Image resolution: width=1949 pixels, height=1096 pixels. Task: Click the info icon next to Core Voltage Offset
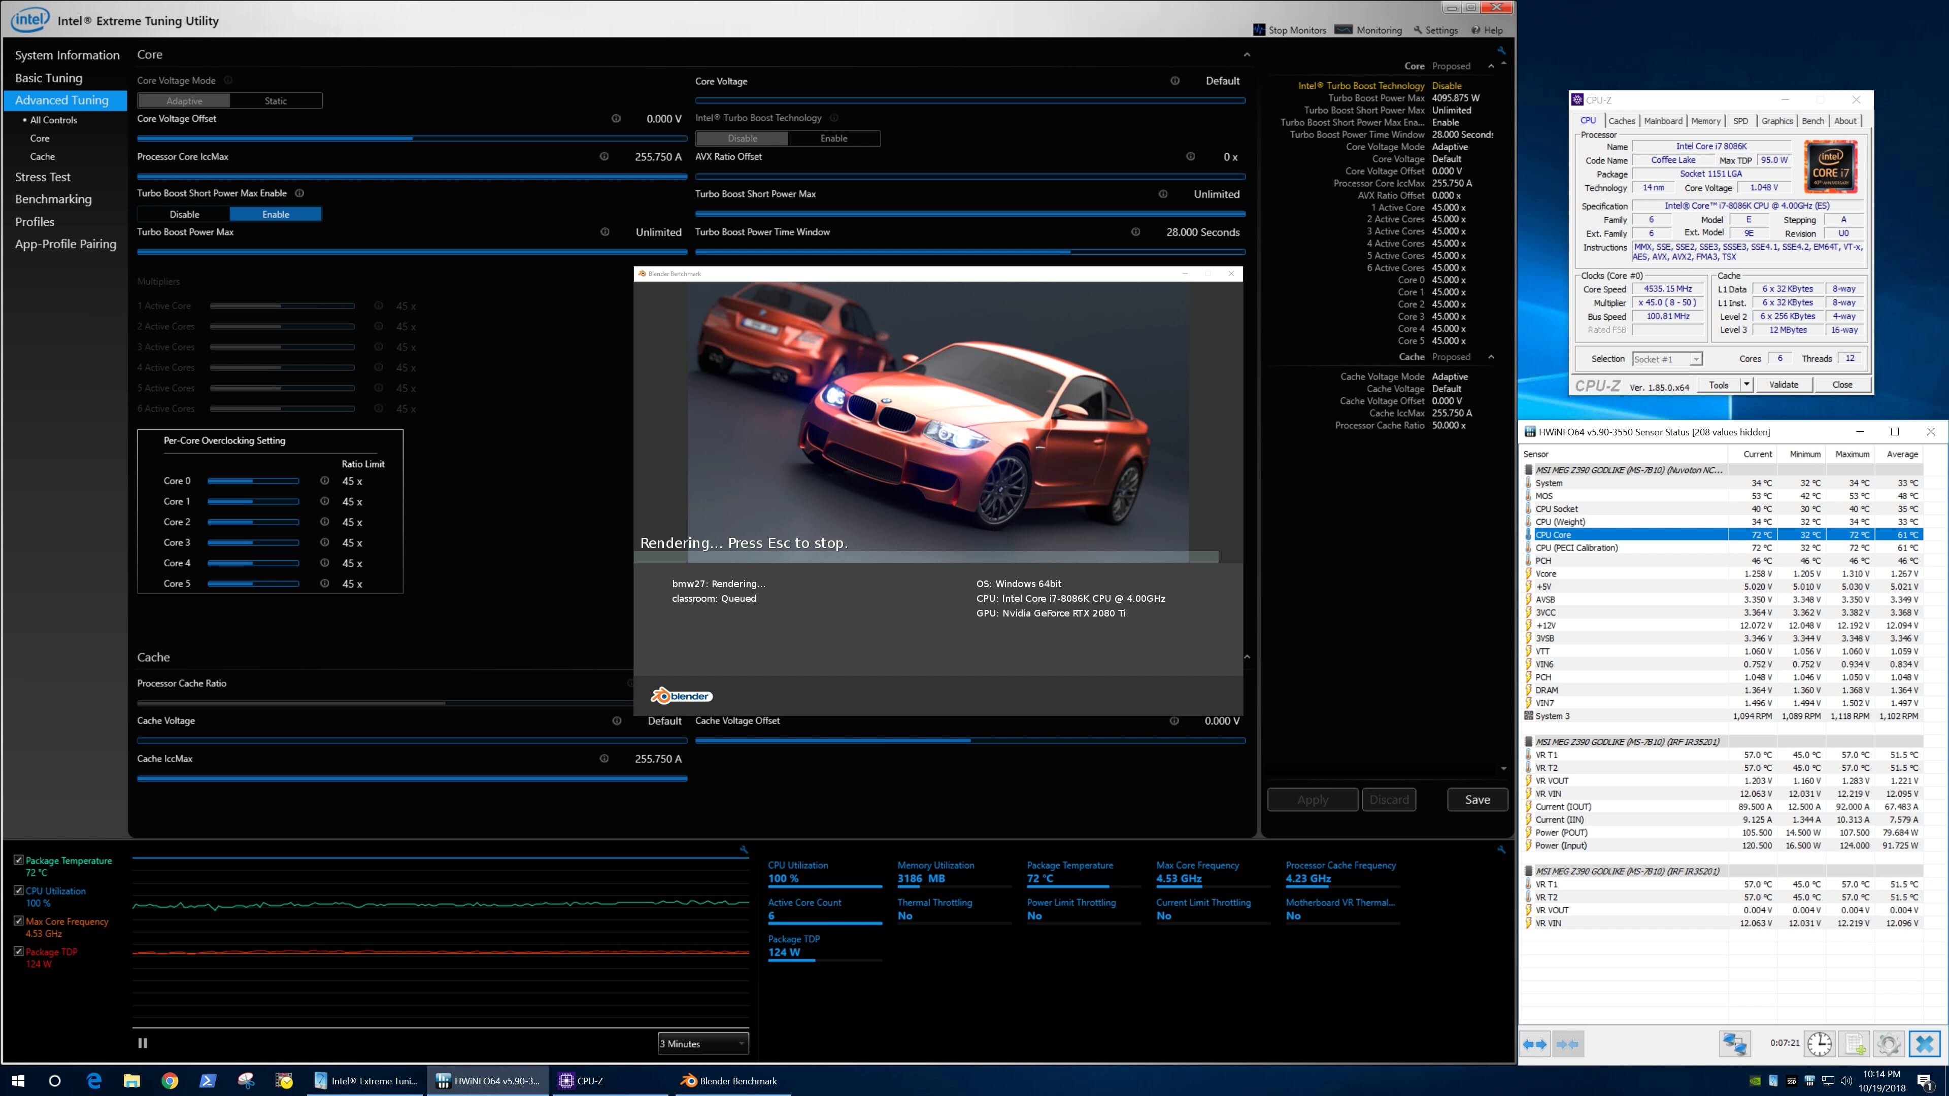click(x=616, y=119)
